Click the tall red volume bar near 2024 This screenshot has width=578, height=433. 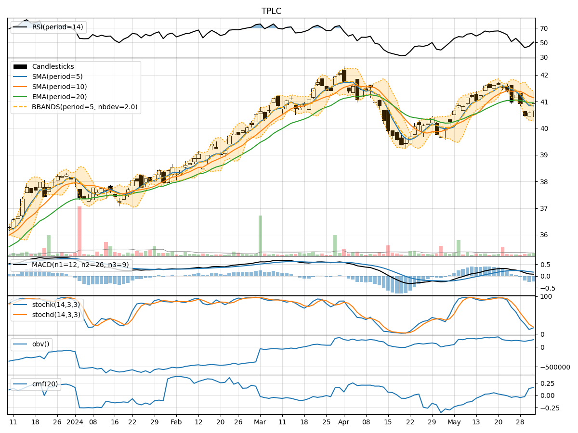[79, 230]
